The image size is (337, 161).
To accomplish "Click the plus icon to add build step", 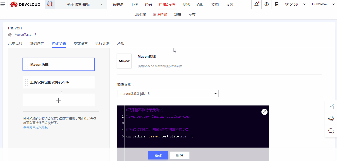I will click(x=58, y=100).
